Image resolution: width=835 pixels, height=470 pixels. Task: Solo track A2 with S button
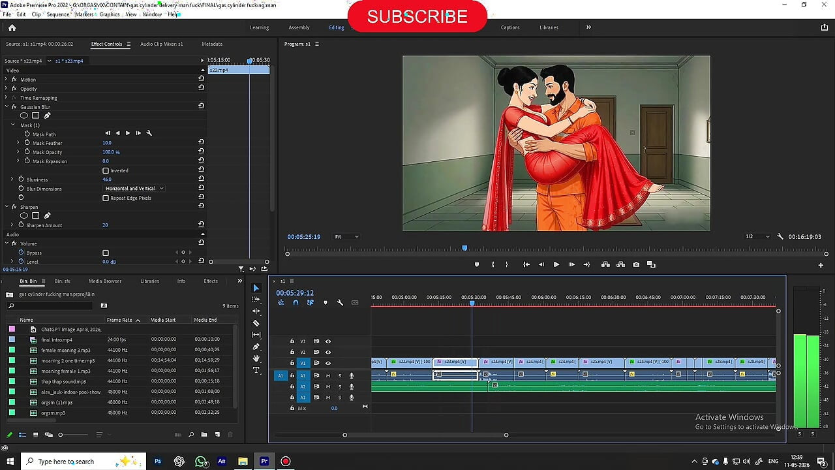339,386
